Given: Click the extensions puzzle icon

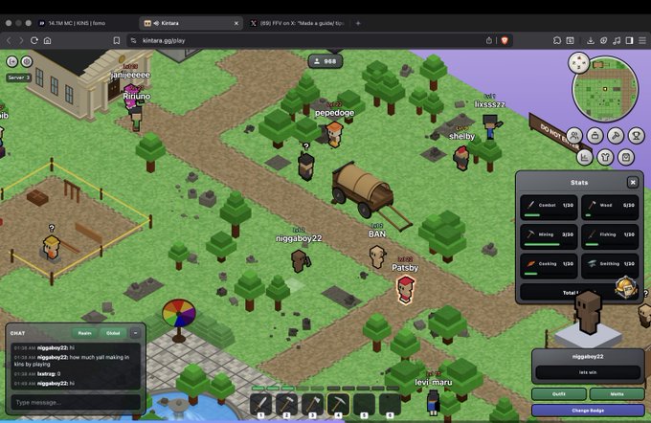Looking at the screenshot, I should point(557,40).
